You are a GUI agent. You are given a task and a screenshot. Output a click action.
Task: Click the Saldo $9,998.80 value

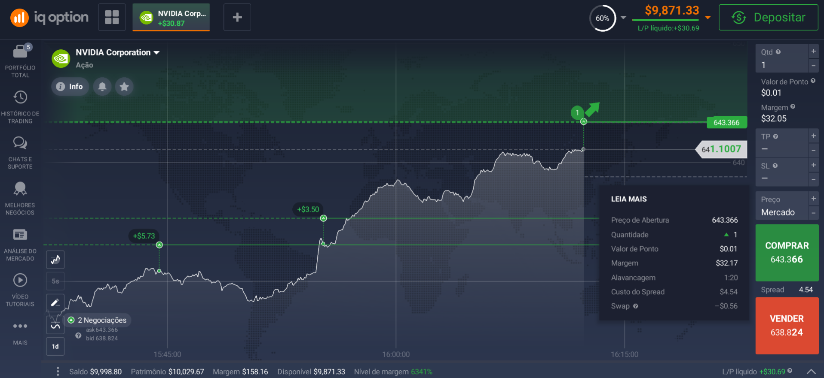(x=106, y=372)
